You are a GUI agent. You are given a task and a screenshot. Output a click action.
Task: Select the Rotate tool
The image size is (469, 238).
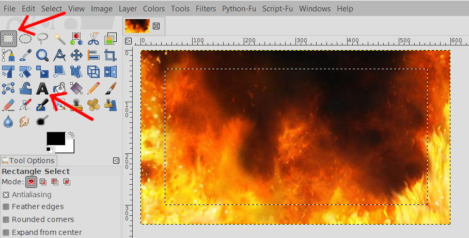click(x=25, y=72)
